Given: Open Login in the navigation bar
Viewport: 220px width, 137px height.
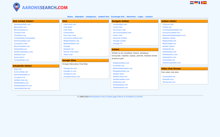Looking at the screenshot, I should tap(140, 17).
